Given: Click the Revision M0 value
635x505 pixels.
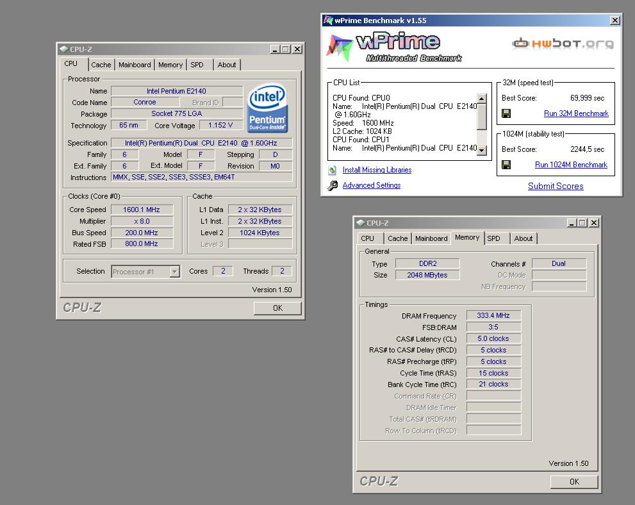Looking at the screenshot, I should (x=276, y=166).
